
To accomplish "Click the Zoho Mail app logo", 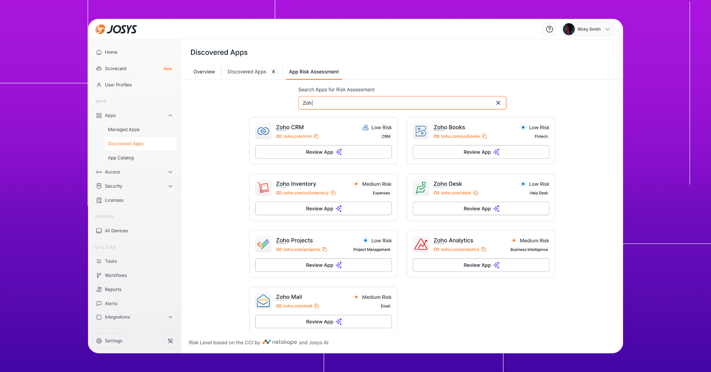I will click(x=263, y=301).
